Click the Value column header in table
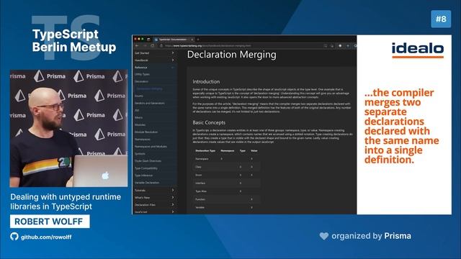Screen dimensions: 461x259 pyautogui.click(x=254, y=150)
